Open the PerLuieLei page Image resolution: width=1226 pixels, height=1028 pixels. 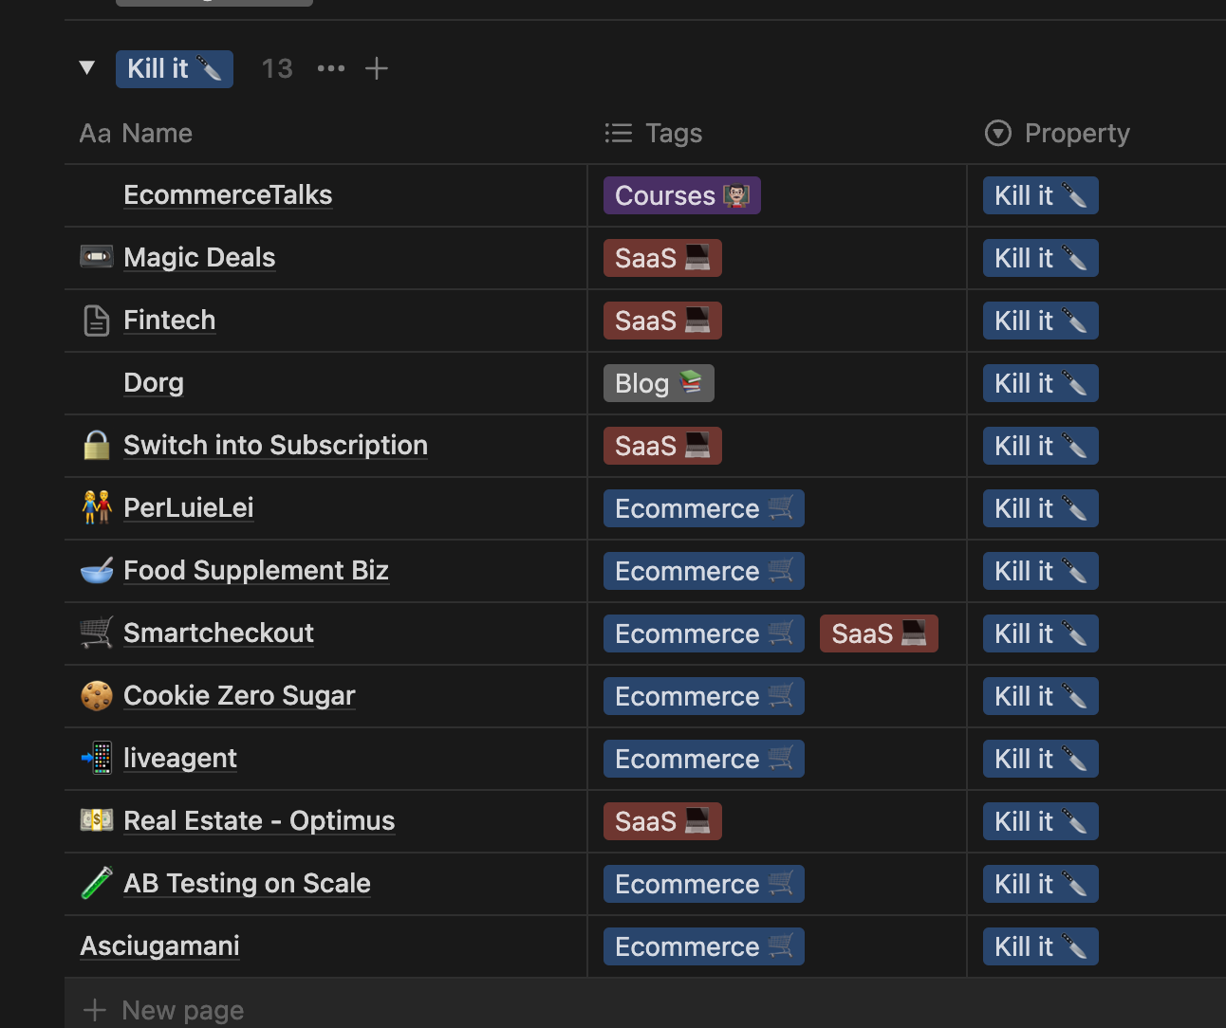pyautogui.click(x=189, y=507)
